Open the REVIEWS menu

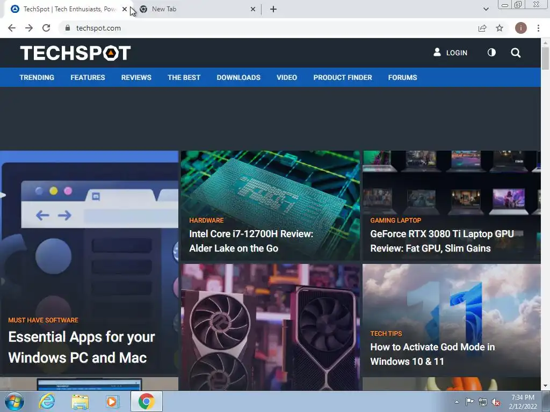tap(136, 77)
